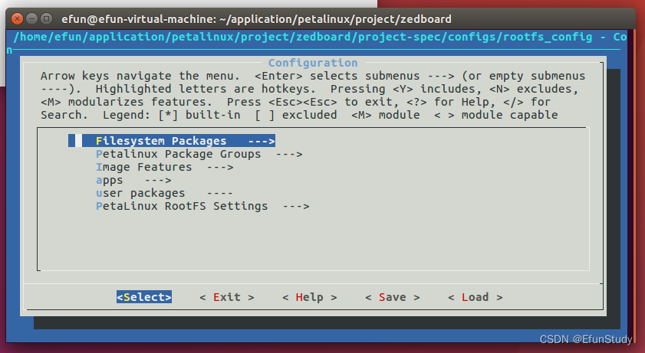Viewport: 645px width, 353px height.
Task: Select the Image Features entry
Action: pyautogui.click(x=165, y=167)
